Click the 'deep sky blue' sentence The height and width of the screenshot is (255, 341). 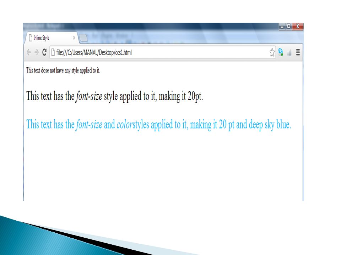pos(158,124)
